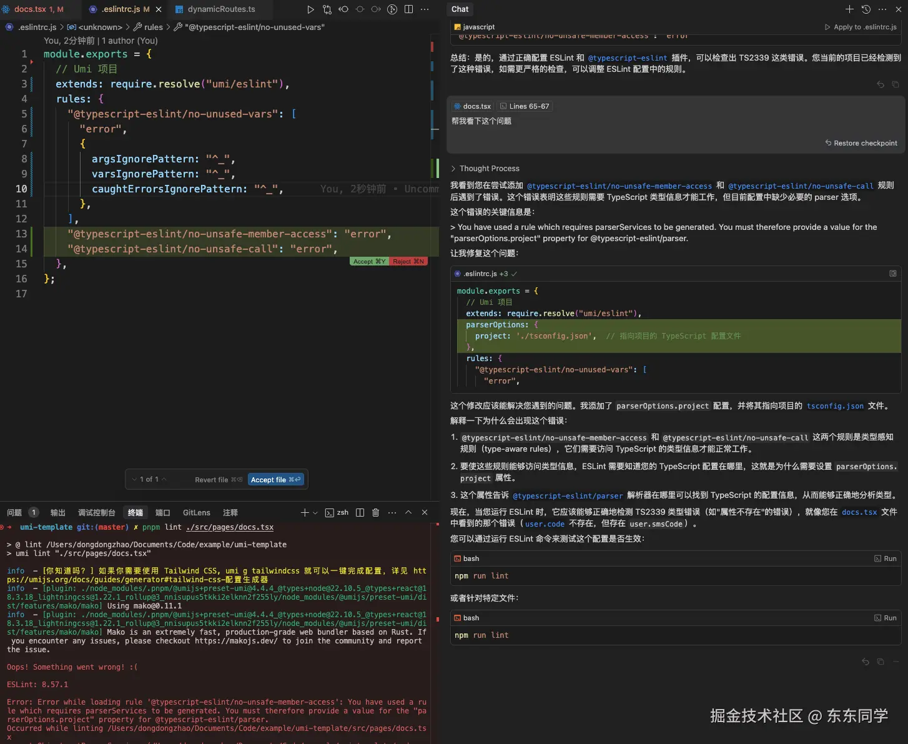This screenshot has width=908, height=744.
Task: Click the ./src/pages/docs.tsx path in the terminal
Action: [230, 527]
